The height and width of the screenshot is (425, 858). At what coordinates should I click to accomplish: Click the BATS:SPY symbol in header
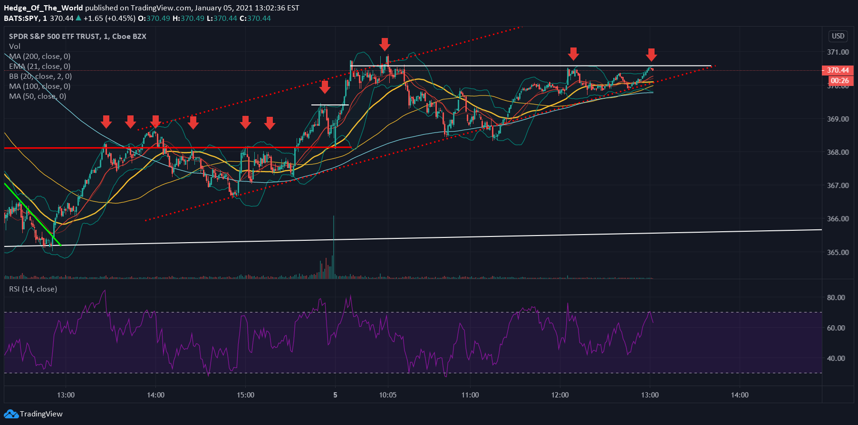click(21, 18)
